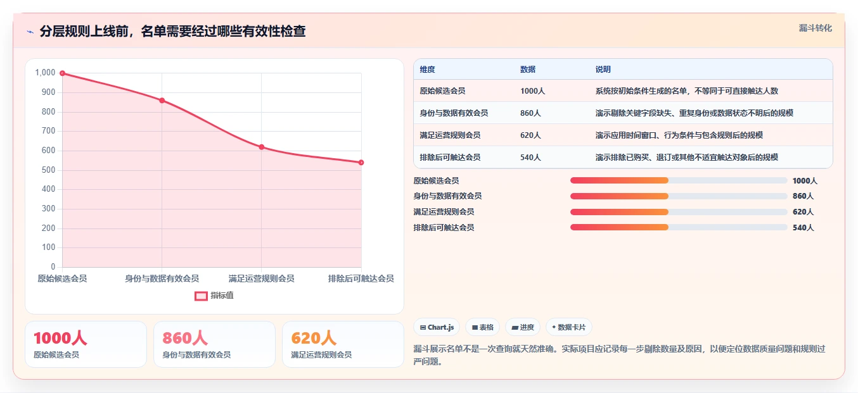Click x-axis label 身份与数据有效会员

coord(162,278)
